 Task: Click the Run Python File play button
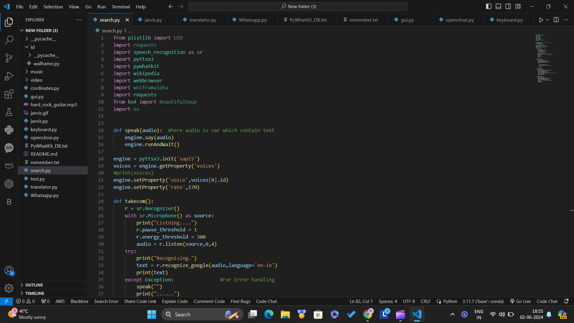[541, 20]
